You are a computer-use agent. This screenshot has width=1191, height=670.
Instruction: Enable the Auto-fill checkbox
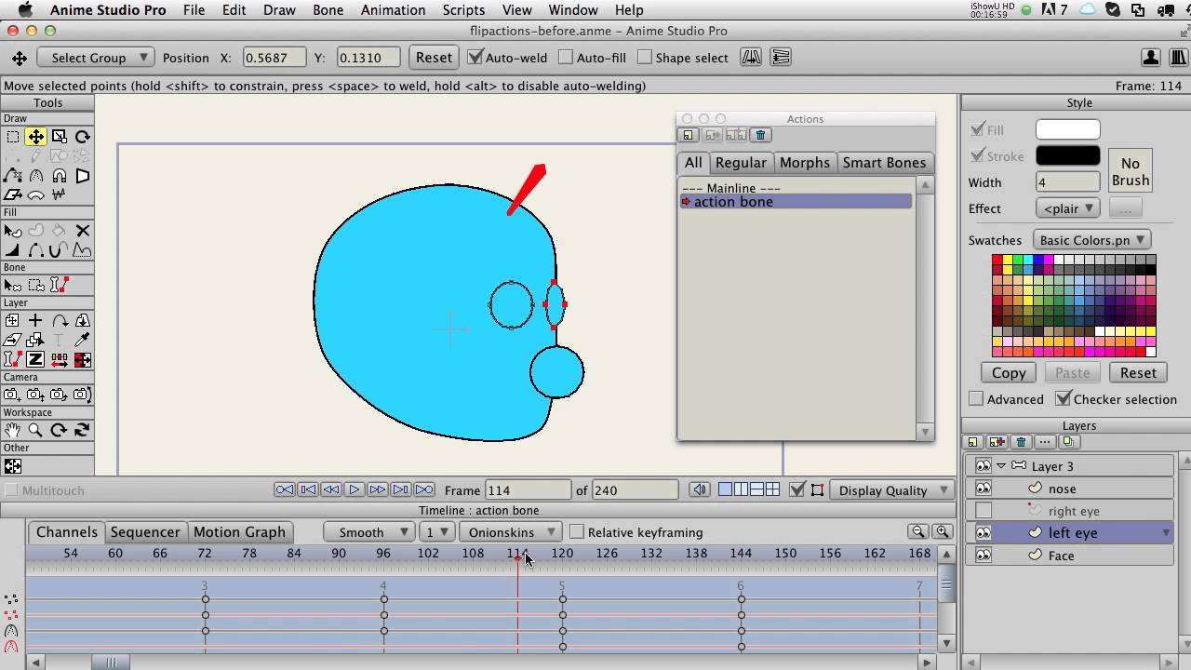(566, 58)
